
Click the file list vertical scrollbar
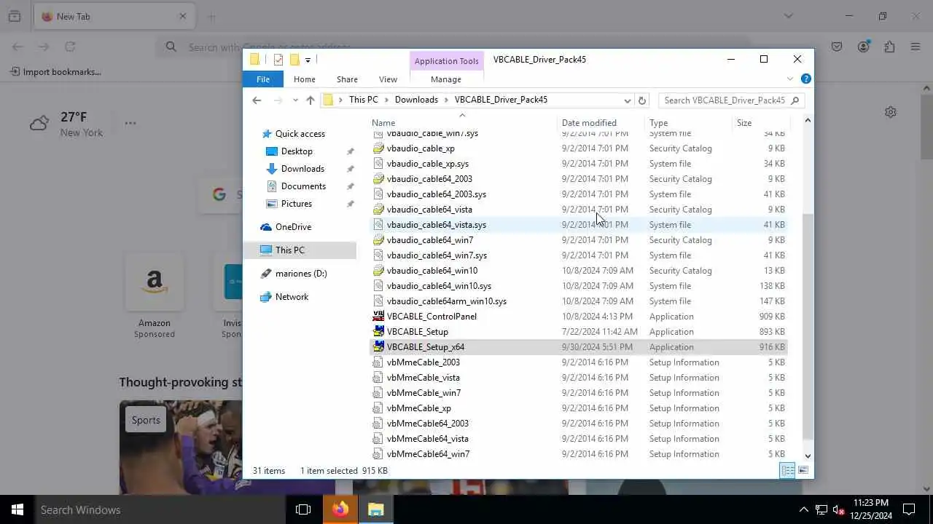808,326
